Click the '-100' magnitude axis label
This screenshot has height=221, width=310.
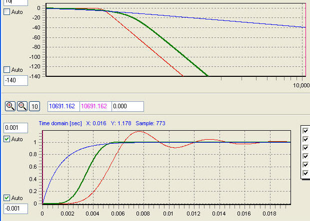coord(35,57)
